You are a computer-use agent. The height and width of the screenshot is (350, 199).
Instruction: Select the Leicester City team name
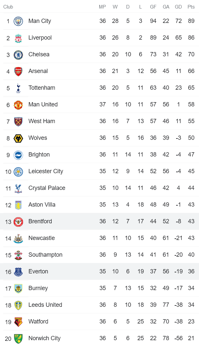click(45, 171)
